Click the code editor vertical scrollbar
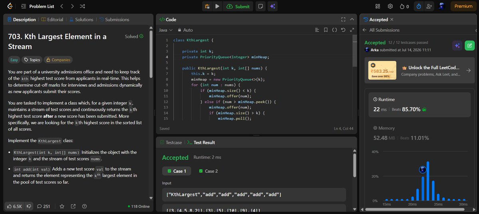The height and width of the screenshot is (214, 479). (354, 51)
